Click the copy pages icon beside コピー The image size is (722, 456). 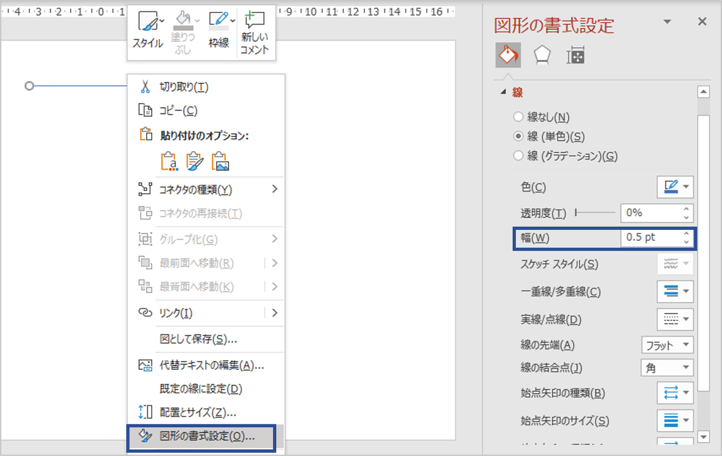pos(145,110)
